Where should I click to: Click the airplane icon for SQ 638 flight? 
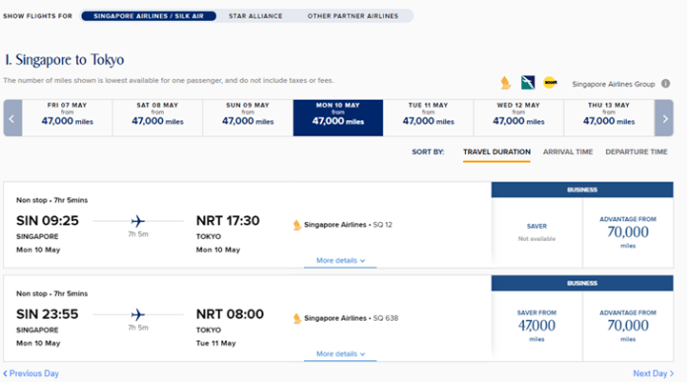point(138,315)
